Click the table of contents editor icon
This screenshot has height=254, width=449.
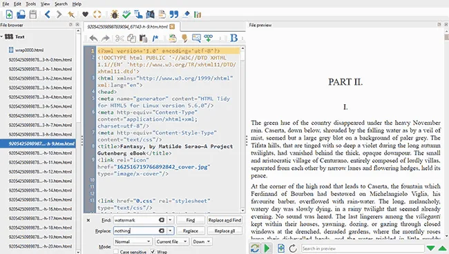pos(138,14)
